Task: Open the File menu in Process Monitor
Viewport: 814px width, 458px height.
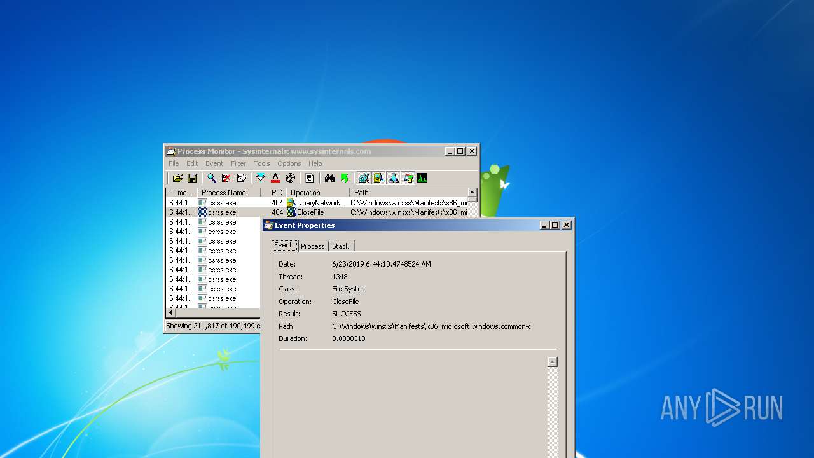Action: pos(174,163)
